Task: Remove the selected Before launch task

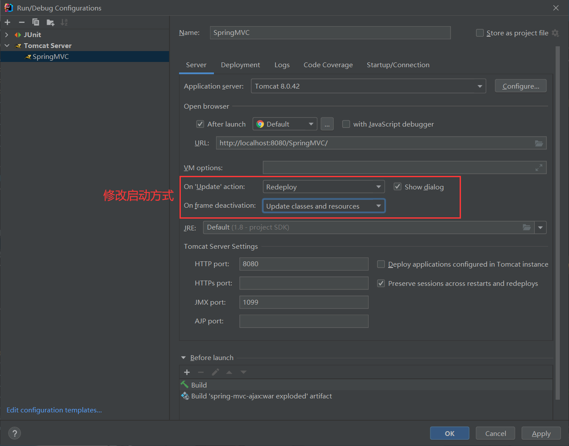Action: pyautogui.click(x=201, y=372)
